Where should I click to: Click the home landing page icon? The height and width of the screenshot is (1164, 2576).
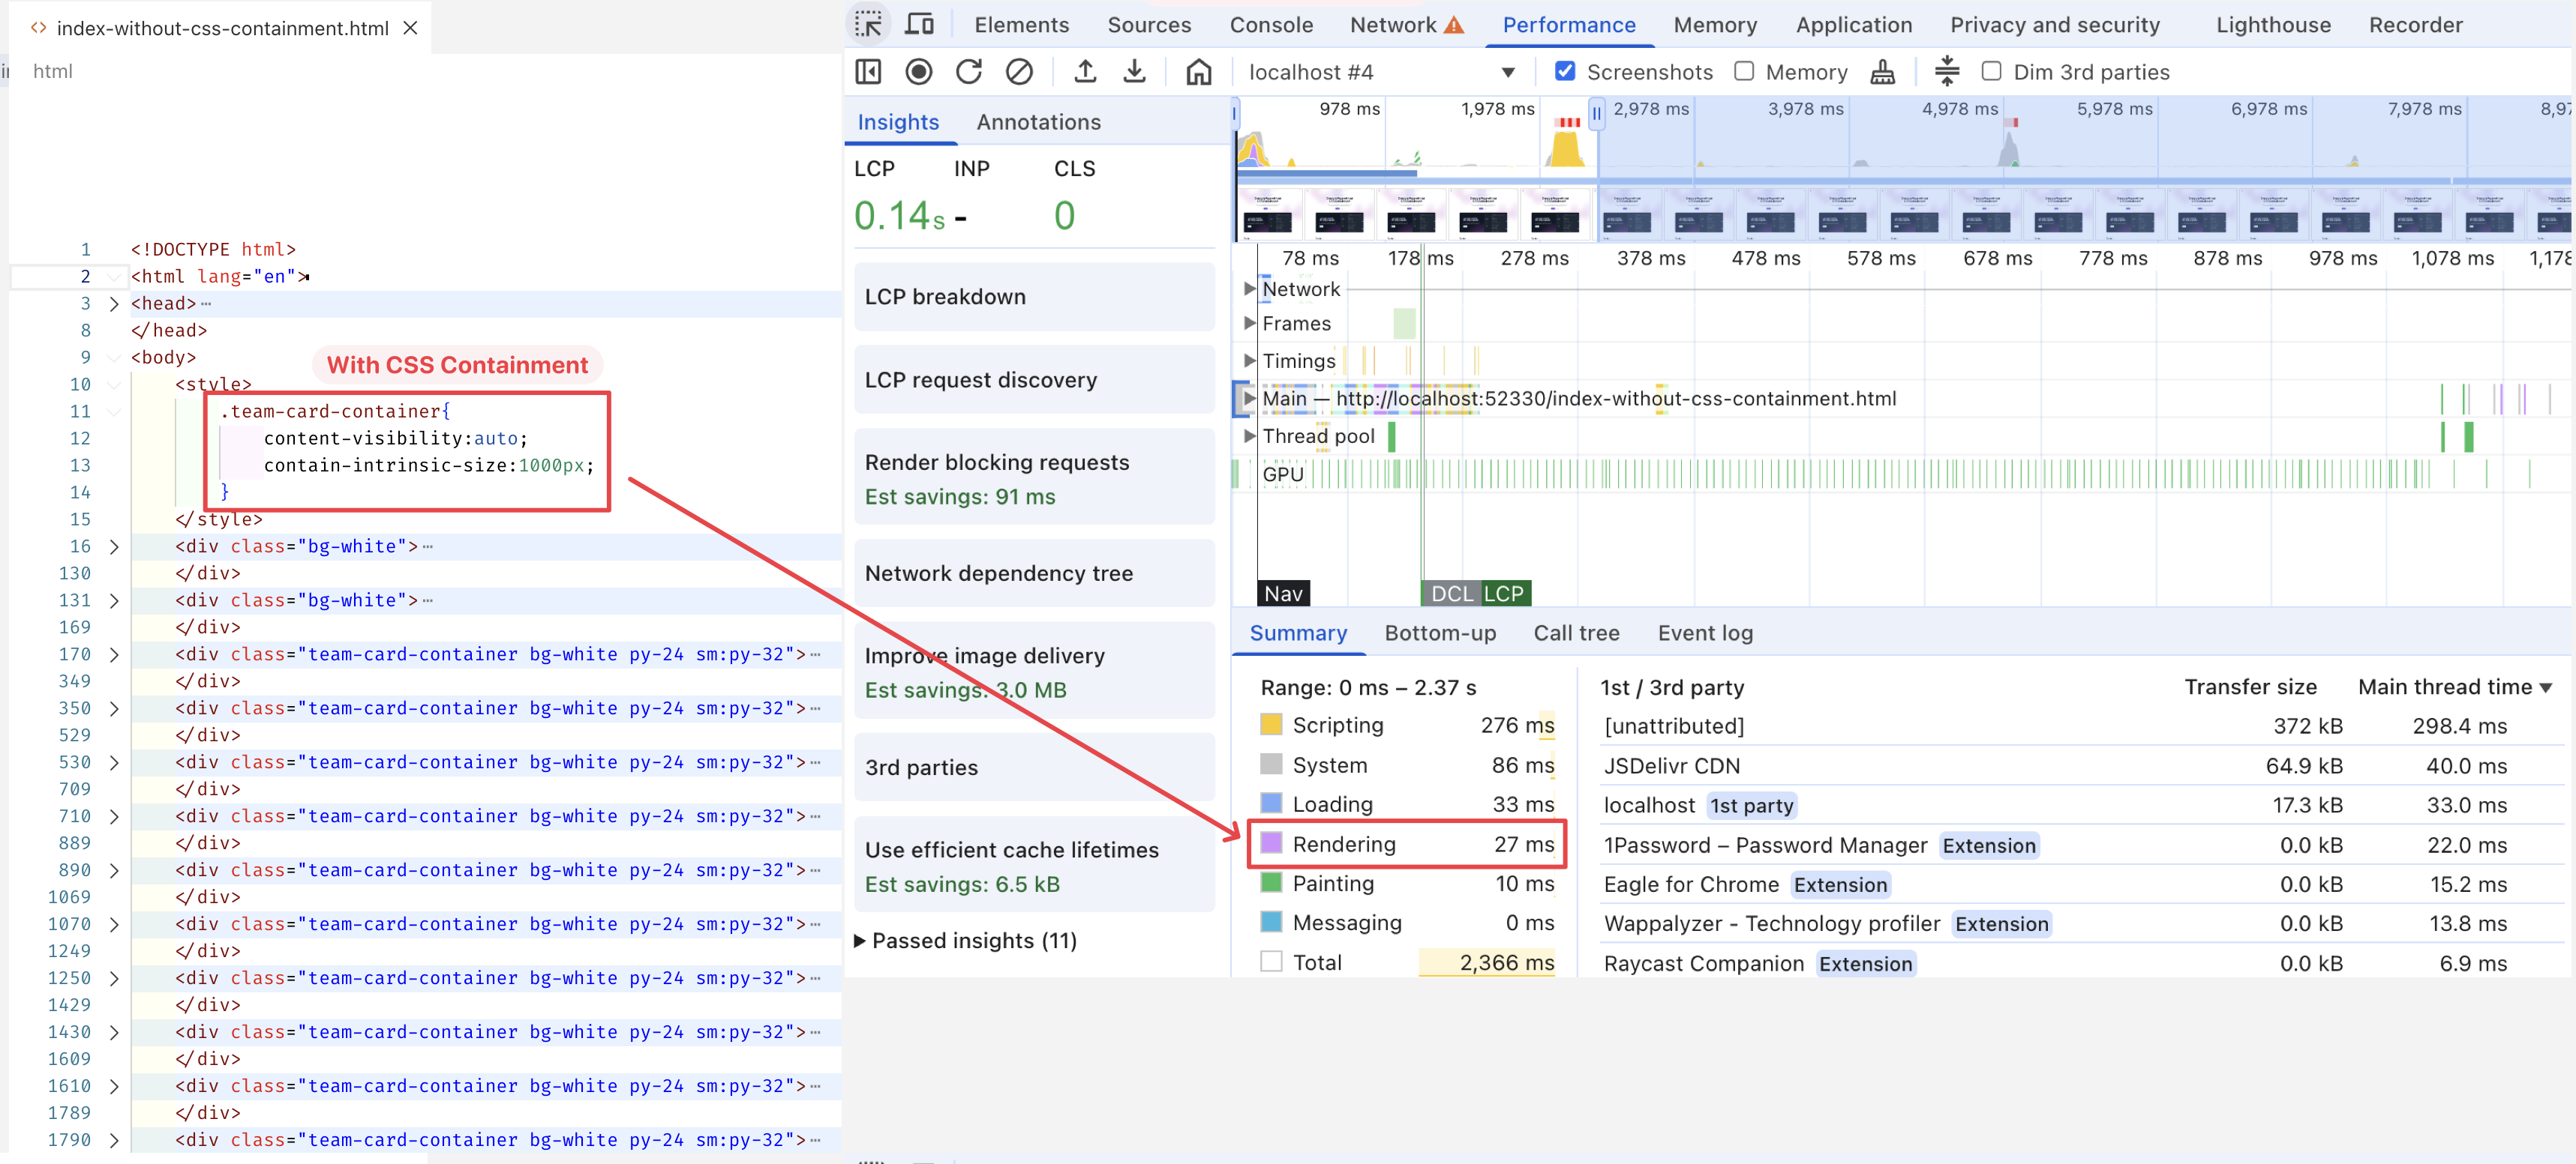(x=1198, y=72)
